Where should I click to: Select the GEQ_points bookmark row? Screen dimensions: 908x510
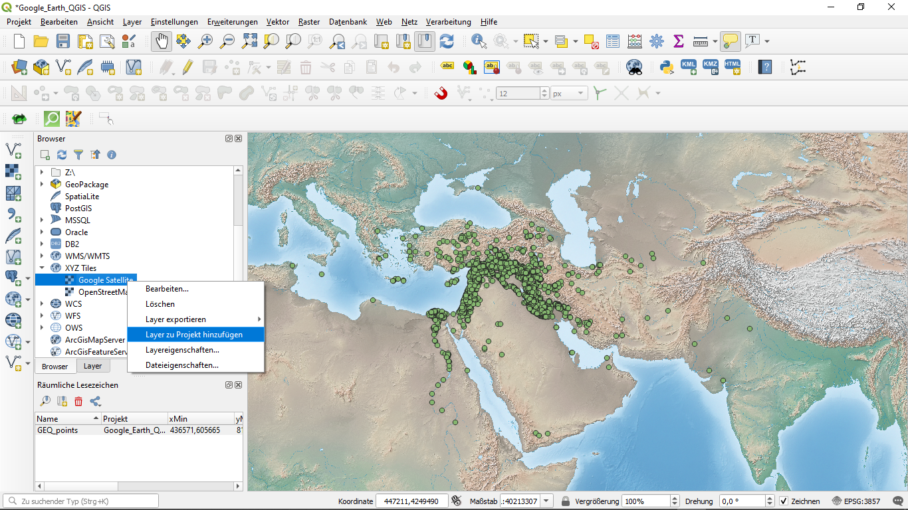(x=139, y=430)
